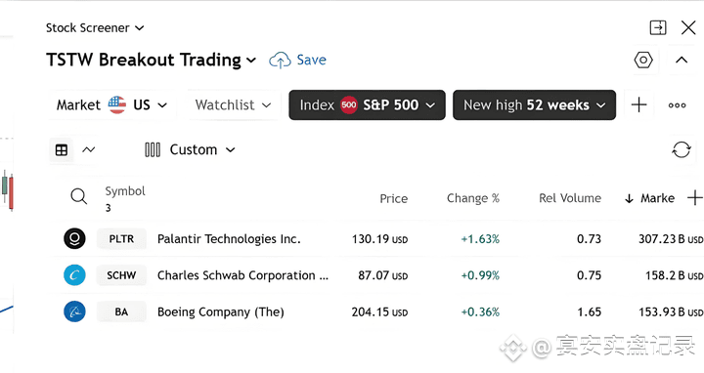Screen dimensions: 704x373
Task: Add a column with plus icon
Action: pos(694,197)
